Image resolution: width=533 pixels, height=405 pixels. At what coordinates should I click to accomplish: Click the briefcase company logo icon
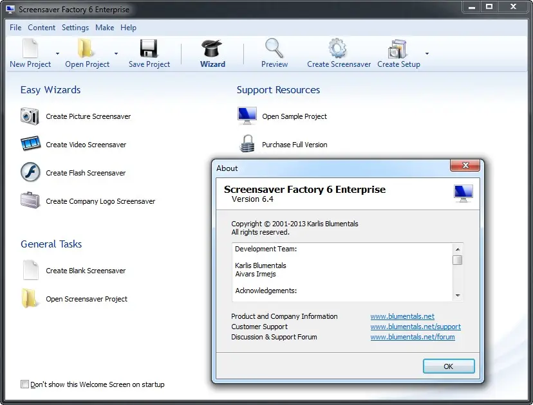[30, 201]
